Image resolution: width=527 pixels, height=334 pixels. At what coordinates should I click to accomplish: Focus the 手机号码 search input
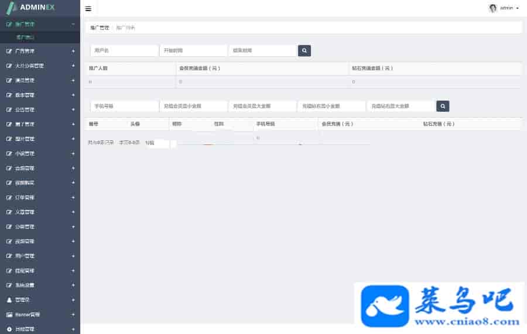pyautogui.click(x=124, y=106)
